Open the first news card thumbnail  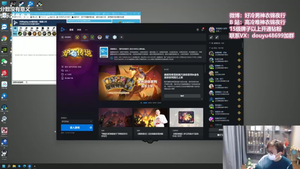[x=115, y=117]
